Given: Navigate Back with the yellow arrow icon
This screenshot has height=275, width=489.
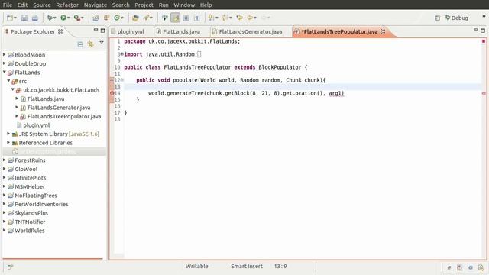Looking at the screenshot, I should click(x=250, y=18).
